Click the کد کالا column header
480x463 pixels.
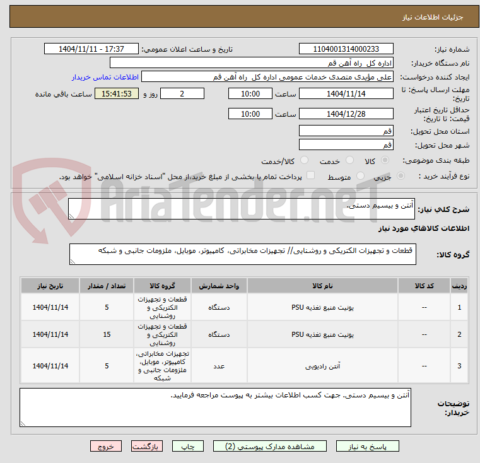(x=424, y=286)
